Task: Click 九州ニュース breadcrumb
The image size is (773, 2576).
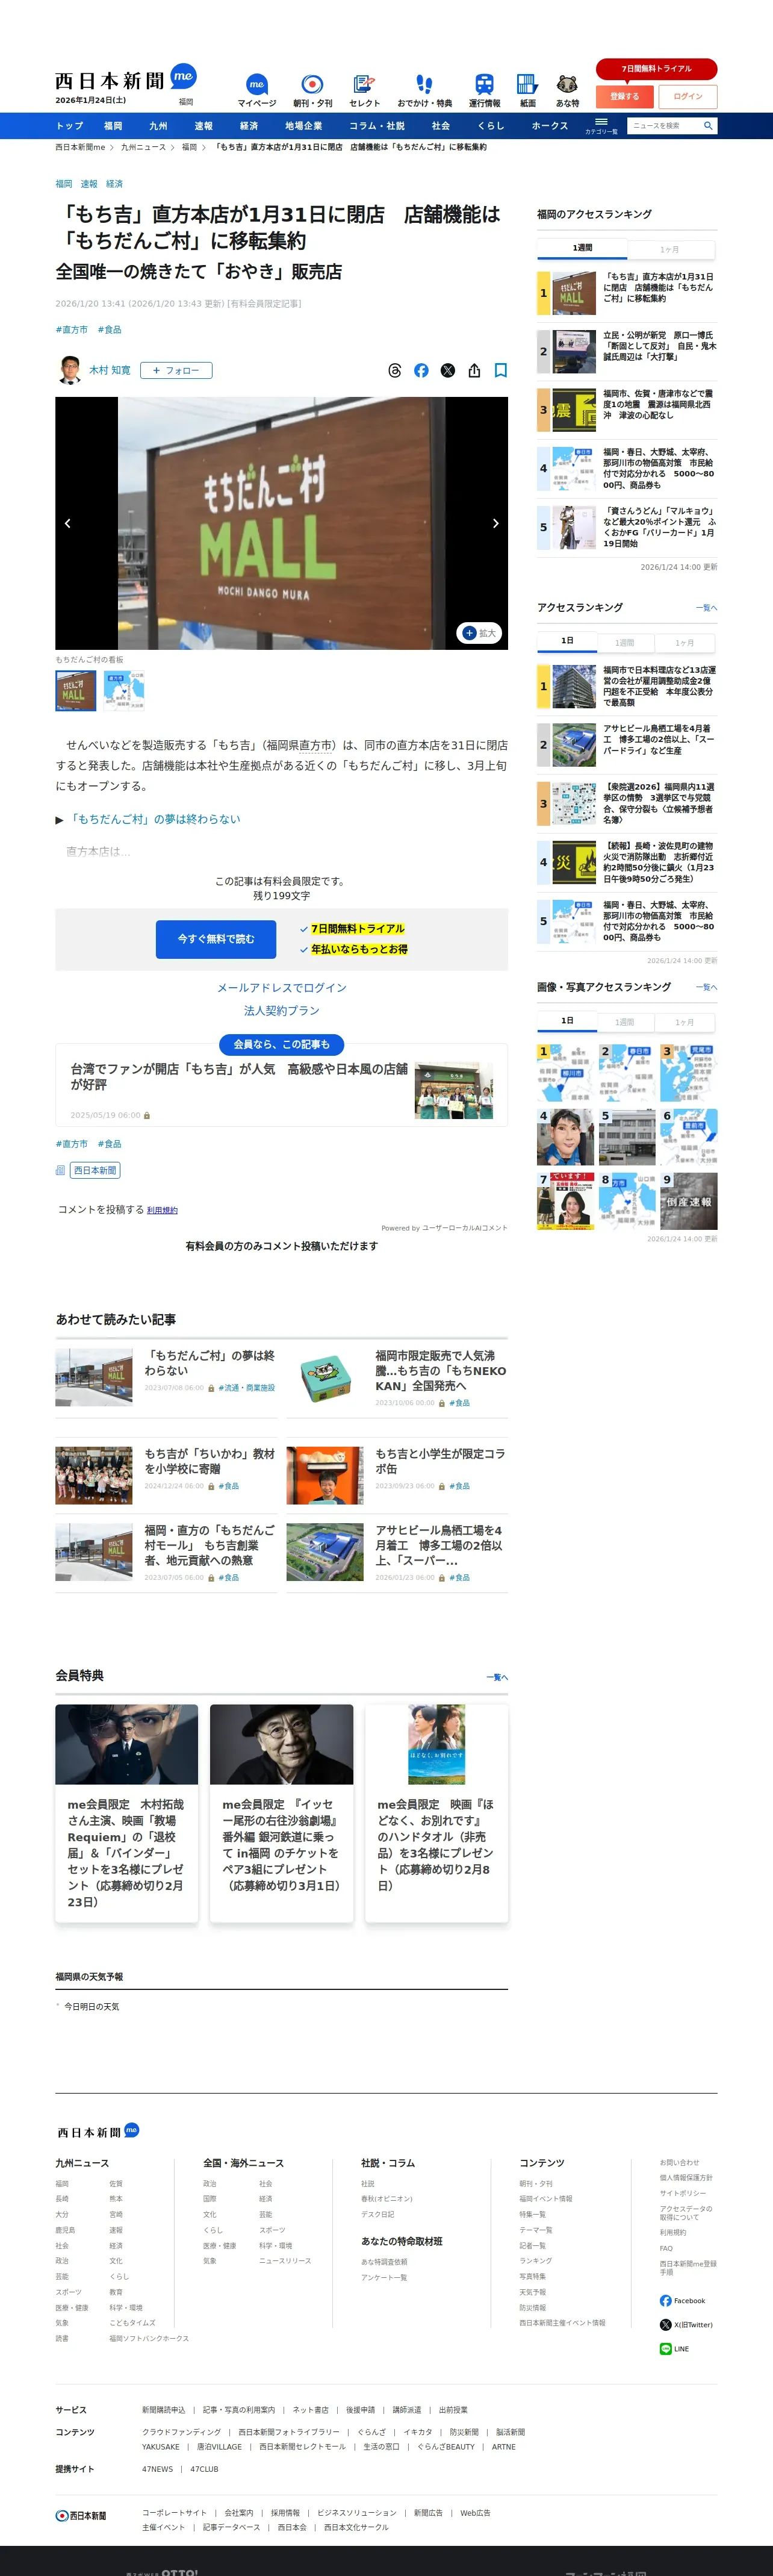Action: point(143,147)
